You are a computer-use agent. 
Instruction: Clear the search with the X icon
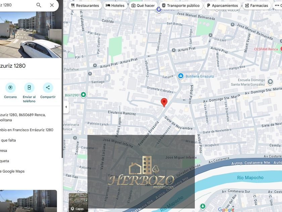[52, 5]
